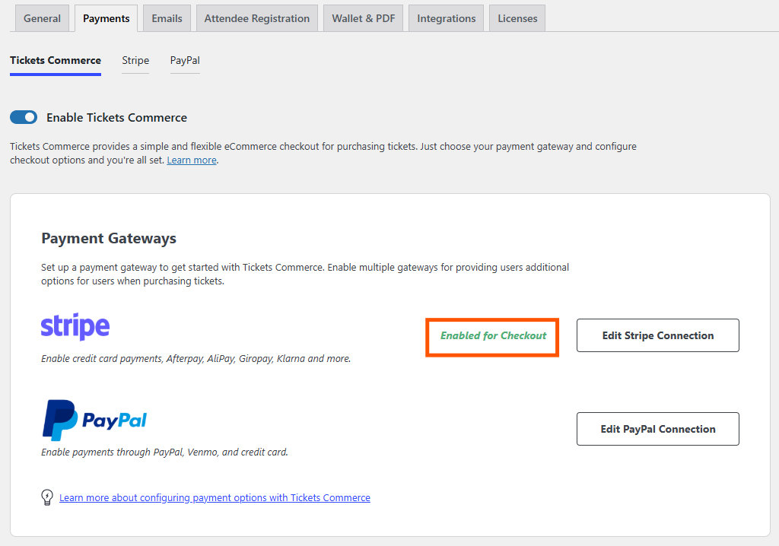
Task: Open the General settings tab
Action: pos(42,18)
